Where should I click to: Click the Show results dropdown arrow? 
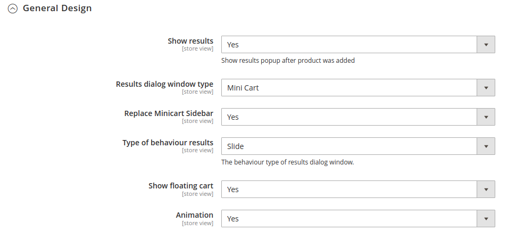click(x=486, y=44)
